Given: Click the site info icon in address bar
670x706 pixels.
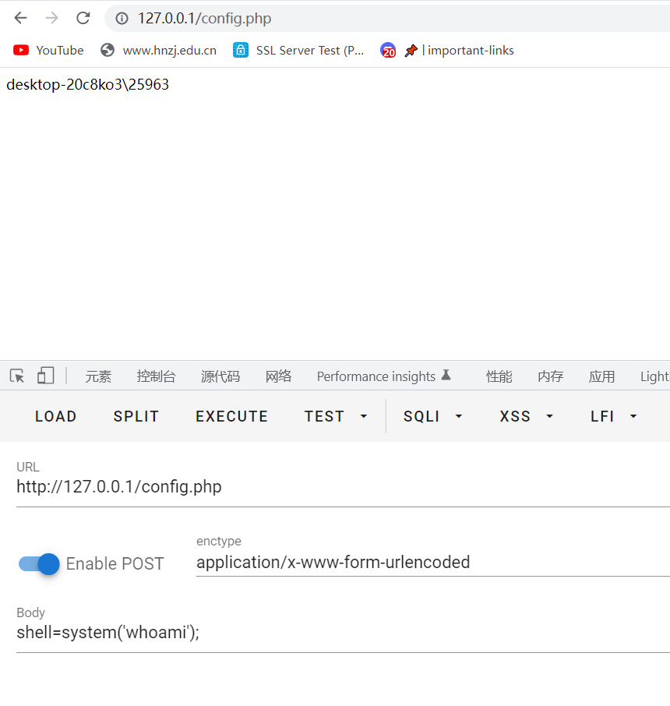Looking at the screenshot, I should tap(122, 18).
